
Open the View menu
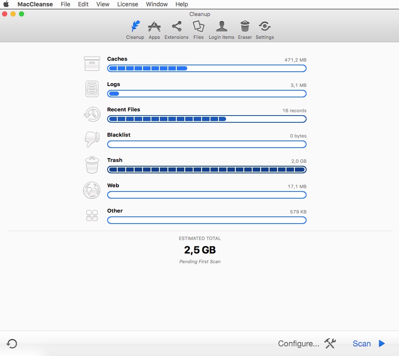point(103,4)
